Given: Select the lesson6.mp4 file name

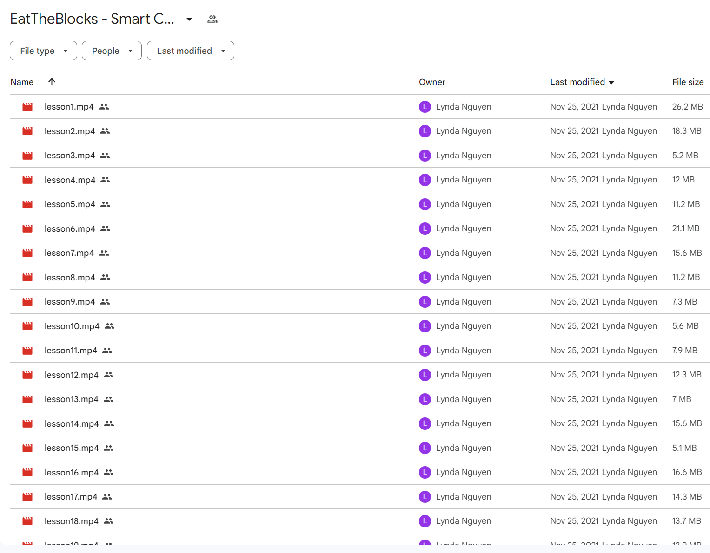Looking at the screenshot, I should tap(70, 229).
